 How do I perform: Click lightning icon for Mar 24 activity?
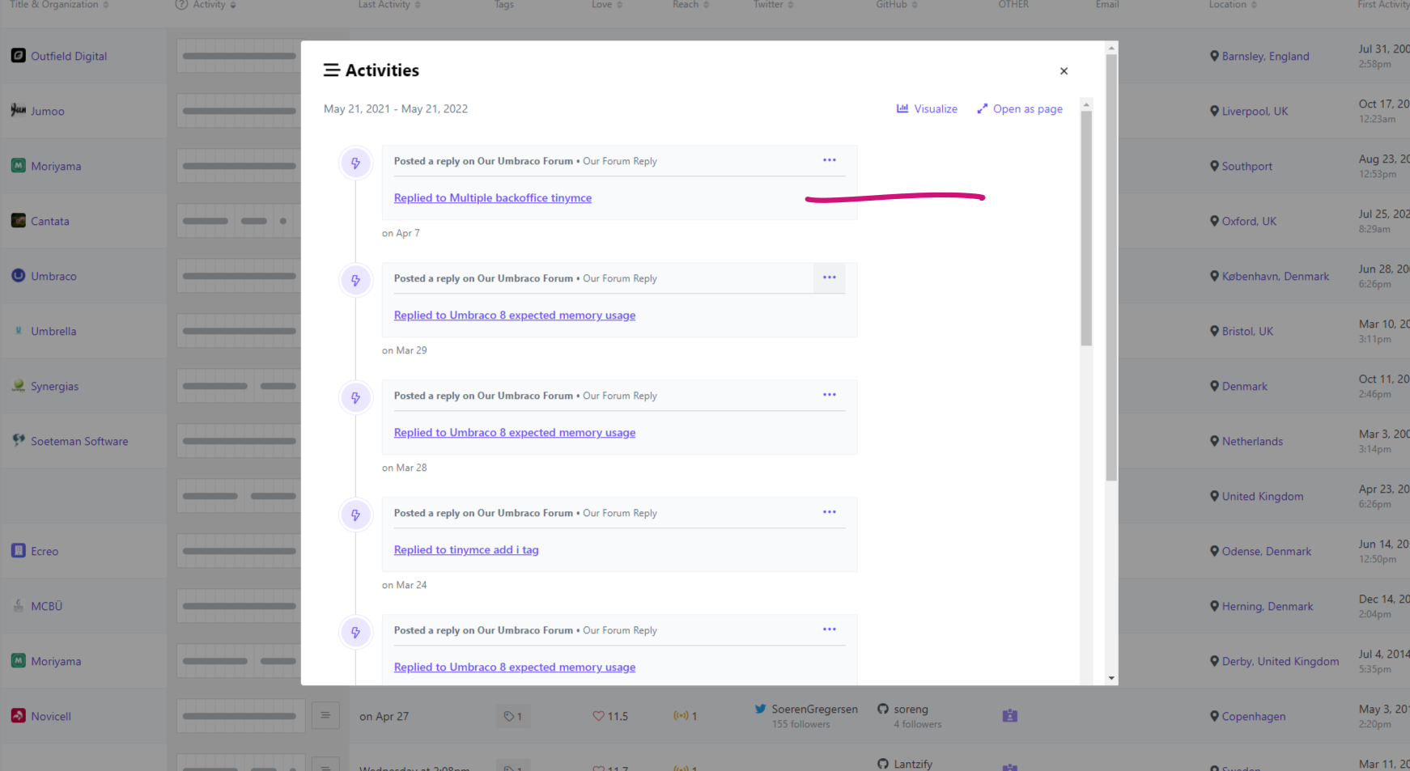(x=355, y=515)
